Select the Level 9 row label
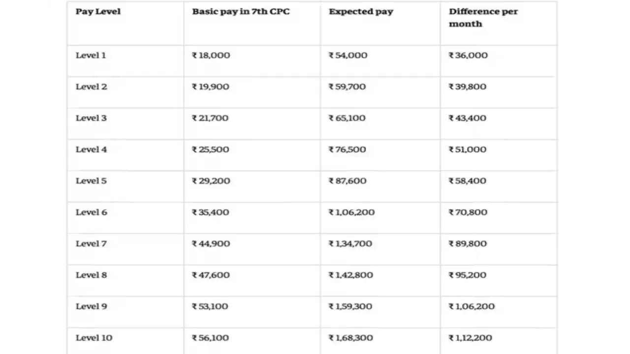This screenshot has height=354, width=630. click(x=91, y=306)
